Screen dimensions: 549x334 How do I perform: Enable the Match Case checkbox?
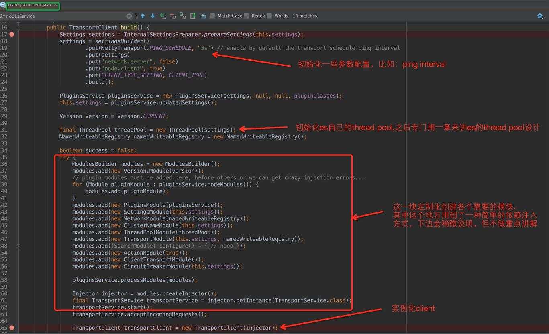tap(212, 16)
